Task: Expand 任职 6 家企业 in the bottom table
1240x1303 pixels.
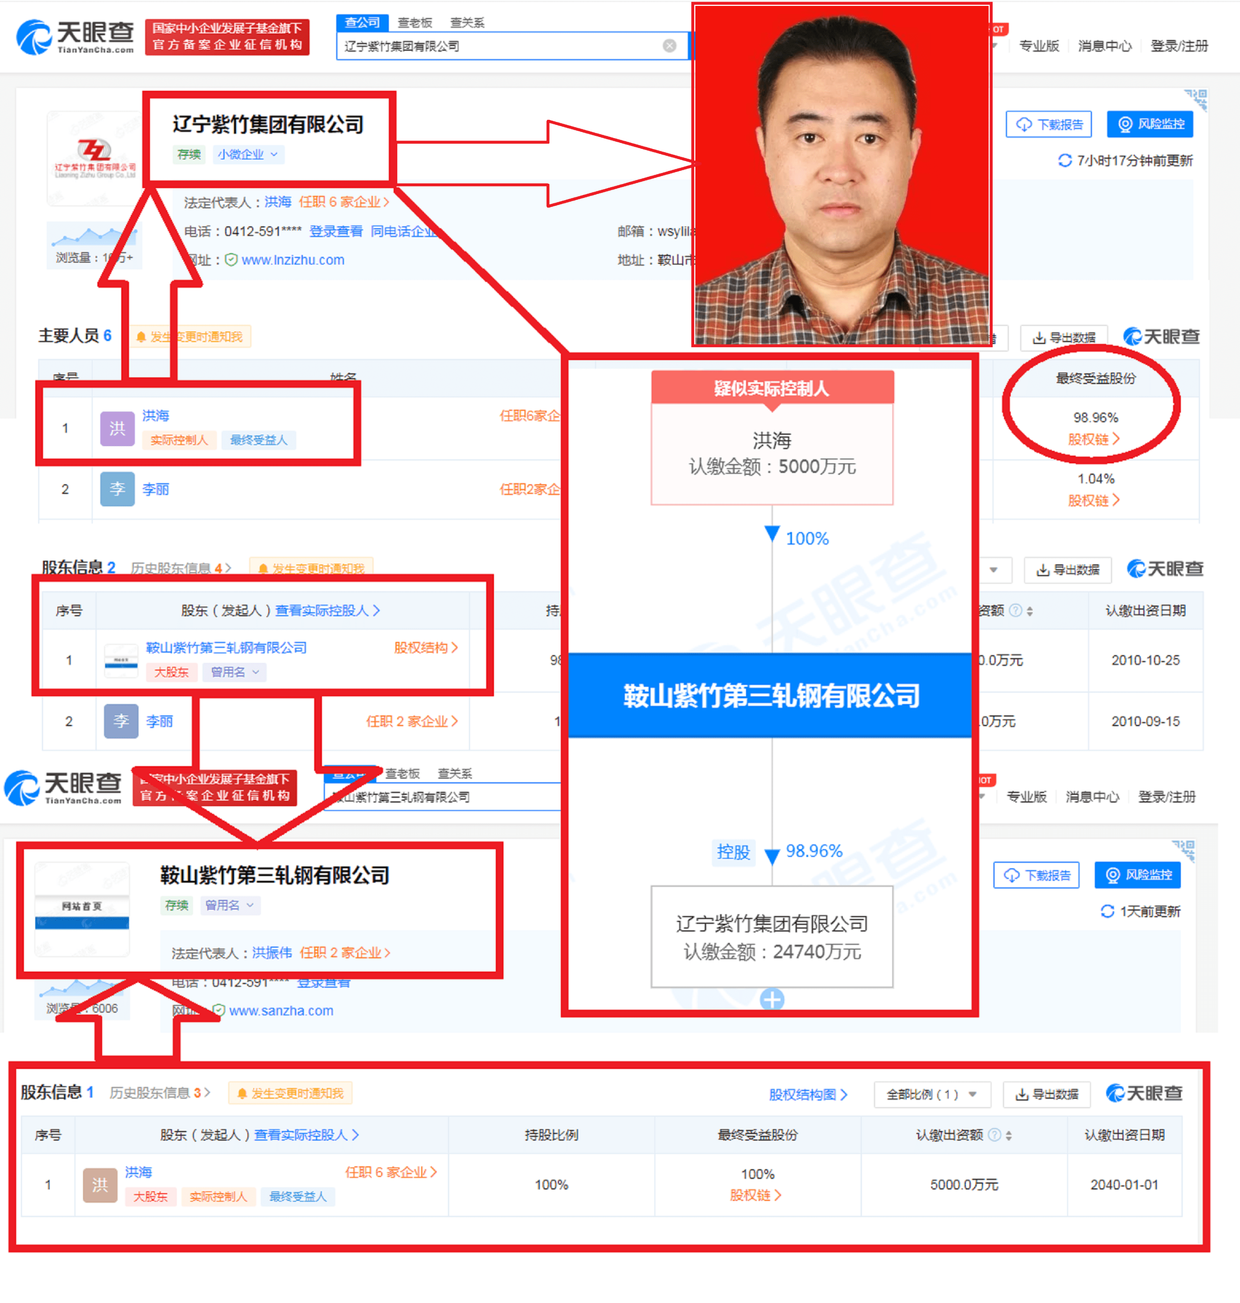Action: tap(391, 1172)
